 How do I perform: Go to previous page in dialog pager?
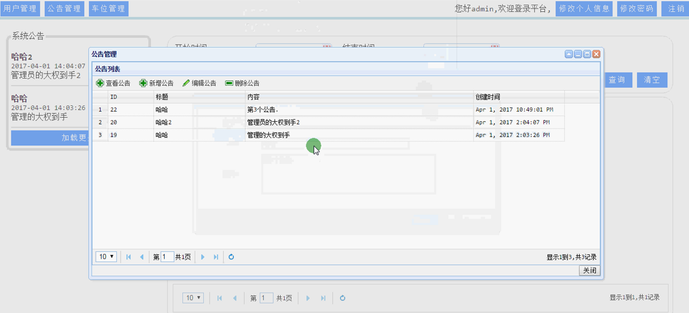[x=142, y=257]
